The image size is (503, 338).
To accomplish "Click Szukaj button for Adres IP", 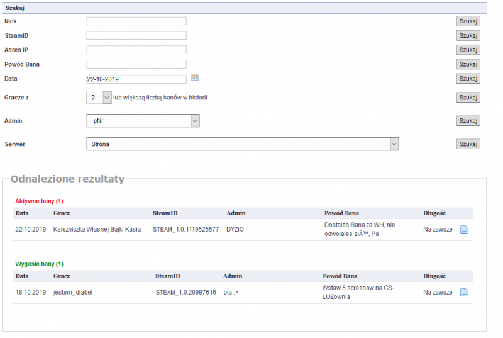I will pos(468,50).
